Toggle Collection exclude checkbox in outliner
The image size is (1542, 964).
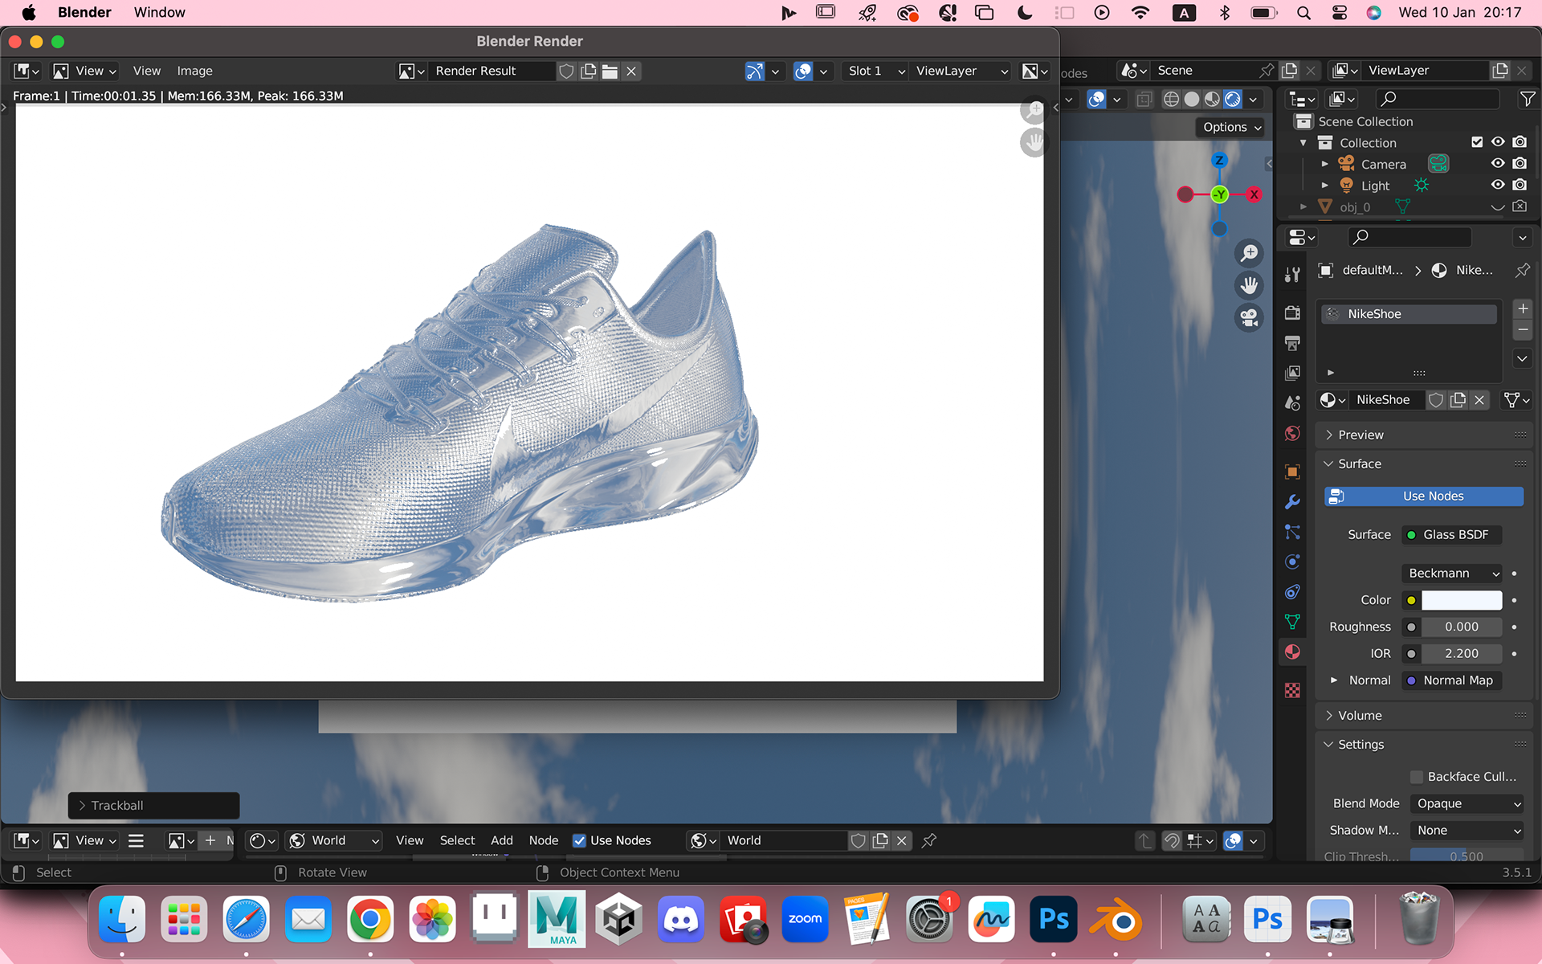pos(1477,142)
